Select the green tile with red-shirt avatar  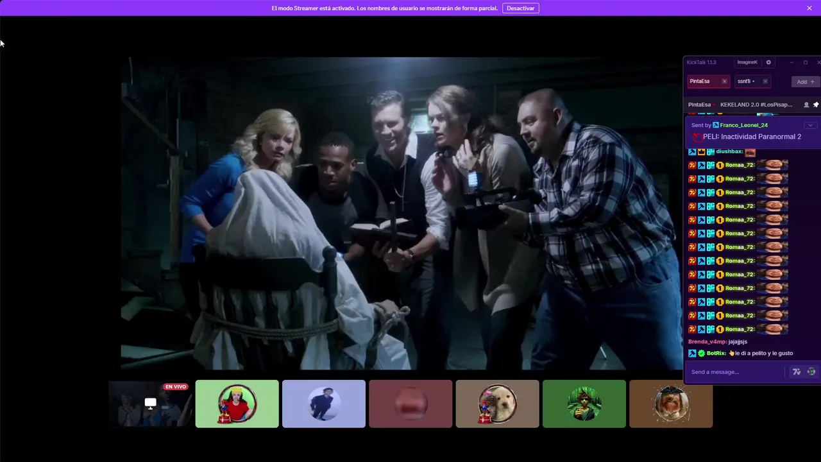pos(237,404)
